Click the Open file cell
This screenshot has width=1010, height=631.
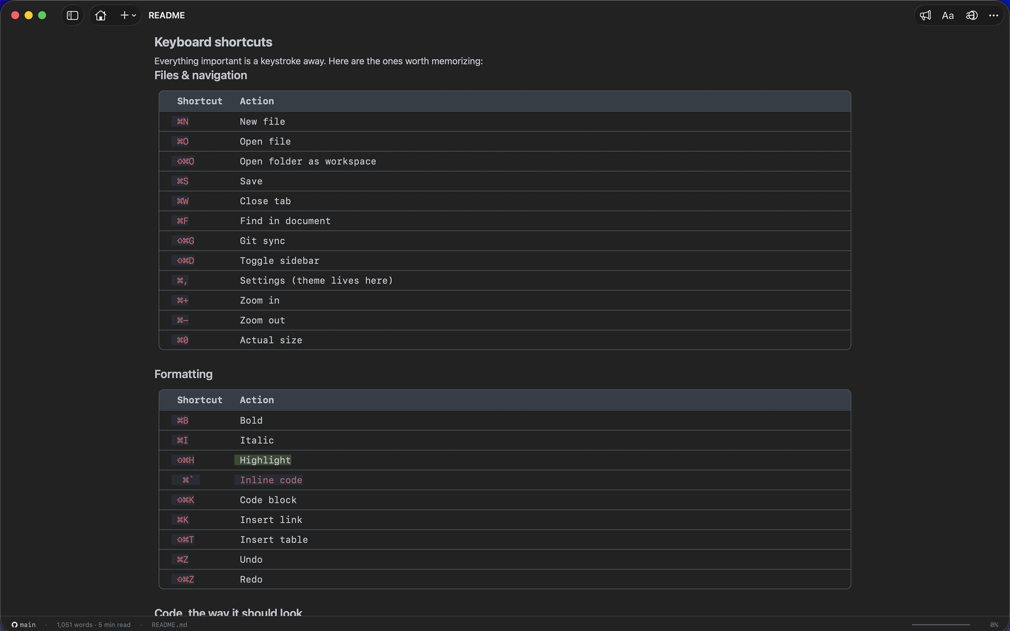[x=265, y=142]
